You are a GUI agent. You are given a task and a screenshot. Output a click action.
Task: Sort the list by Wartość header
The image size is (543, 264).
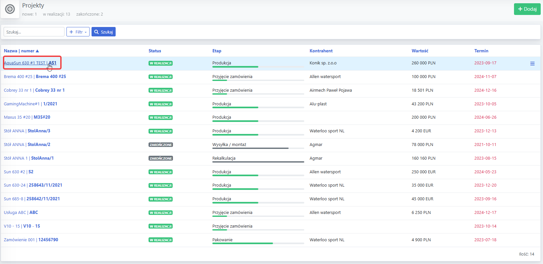(x=420, y=51)
